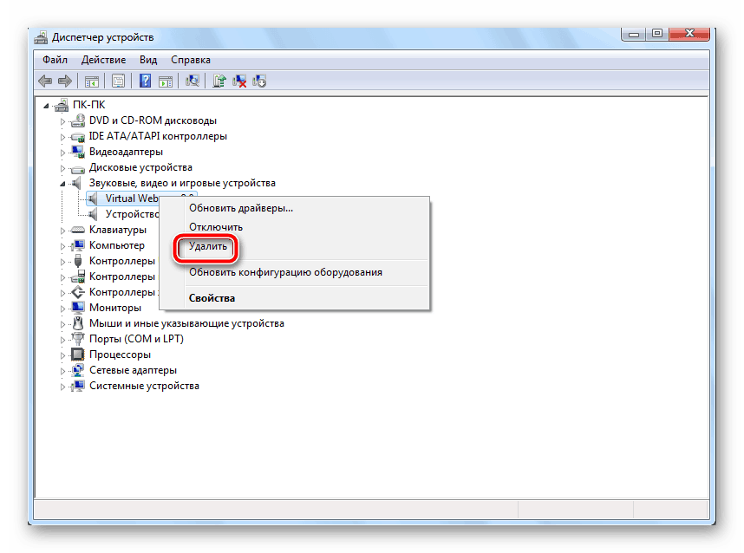This screenshot has width=744, height=553.
Task: Click Uninstall device toolbar icon with red X
Action: pos(239,81)
